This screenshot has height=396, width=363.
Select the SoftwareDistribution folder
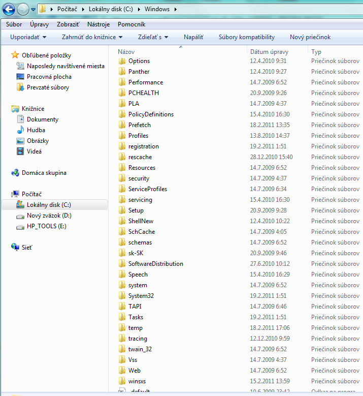pos(155,264)
